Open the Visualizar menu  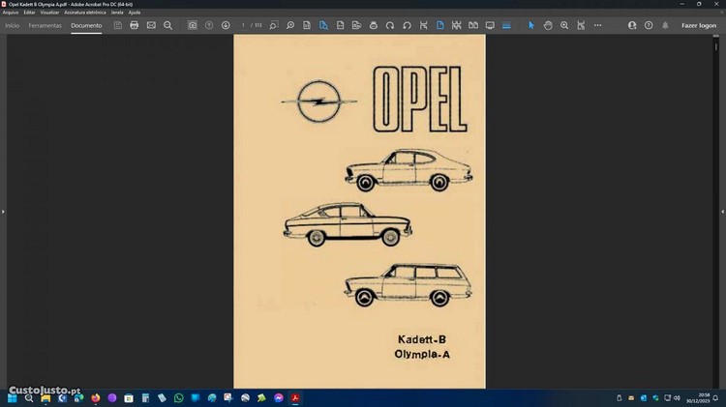[50, 12]
